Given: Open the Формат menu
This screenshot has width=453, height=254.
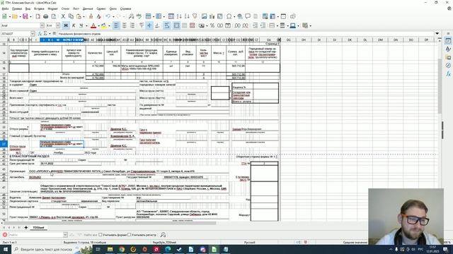Looking at the screenshot, I should [x=53, y=8].
